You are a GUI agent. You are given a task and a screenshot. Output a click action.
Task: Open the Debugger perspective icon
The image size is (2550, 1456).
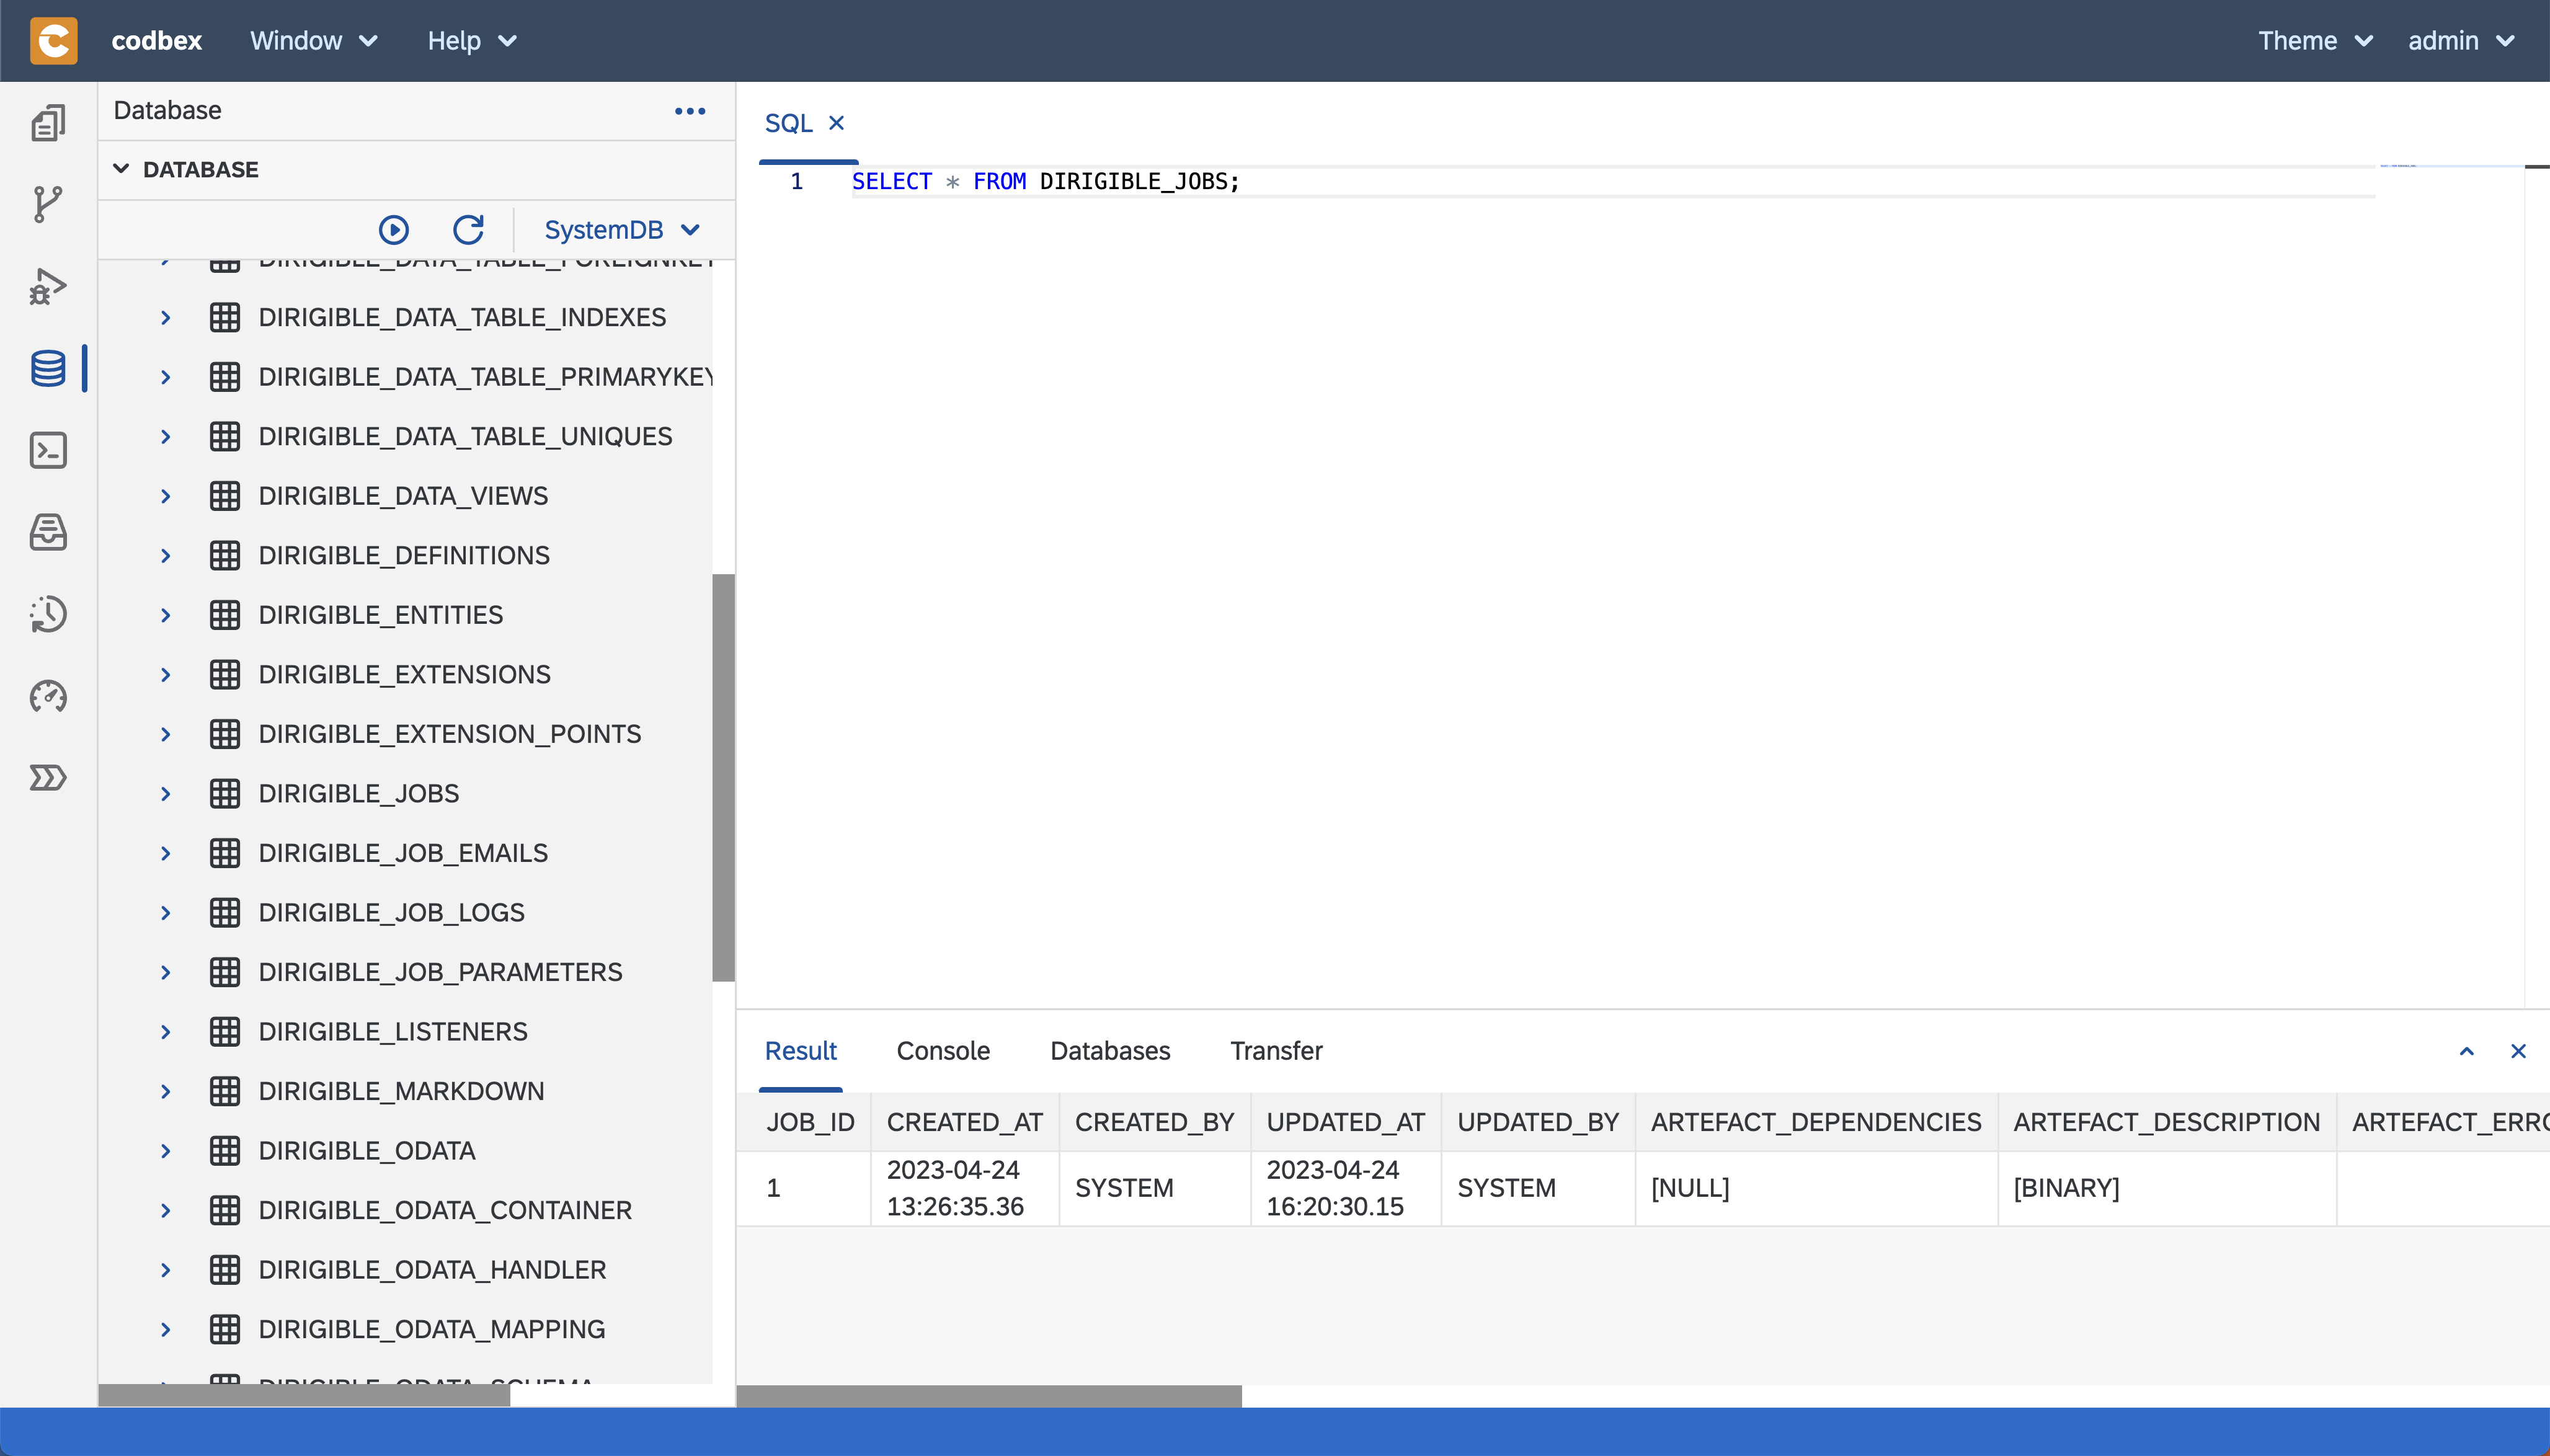tap(48, 287)
